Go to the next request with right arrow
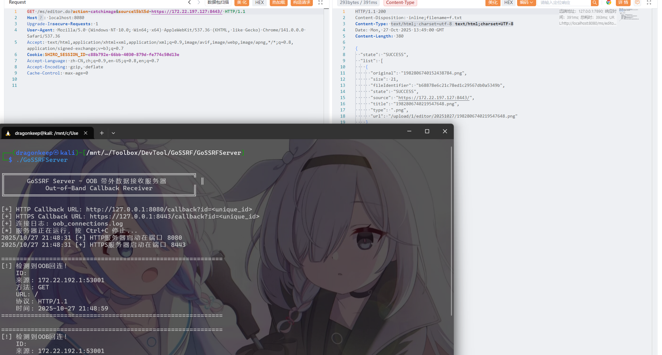This screenshot has width=662, height=355. [199, 2]
